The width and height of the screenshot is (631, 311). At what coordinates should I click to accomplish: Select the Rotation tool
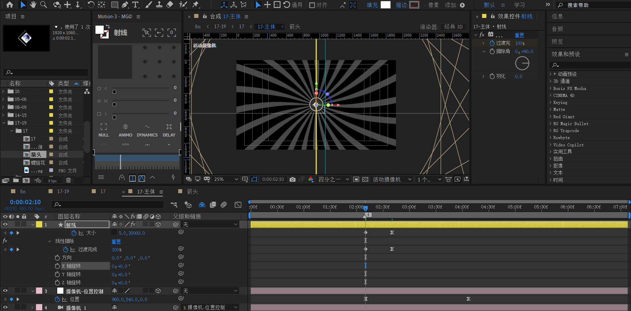[91, 5]
